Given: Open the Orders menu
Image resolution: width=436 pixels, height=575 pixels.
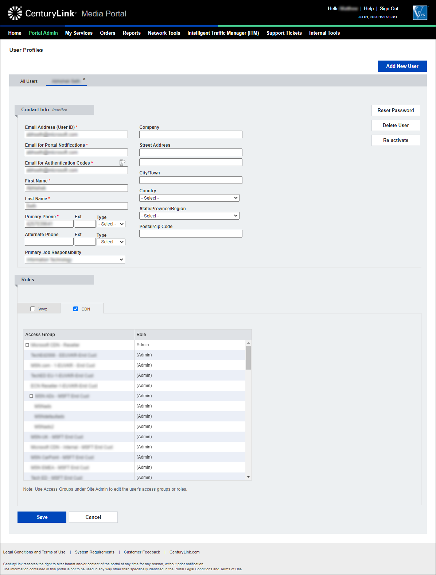Looking at the screenshot, I should [108, 33].
